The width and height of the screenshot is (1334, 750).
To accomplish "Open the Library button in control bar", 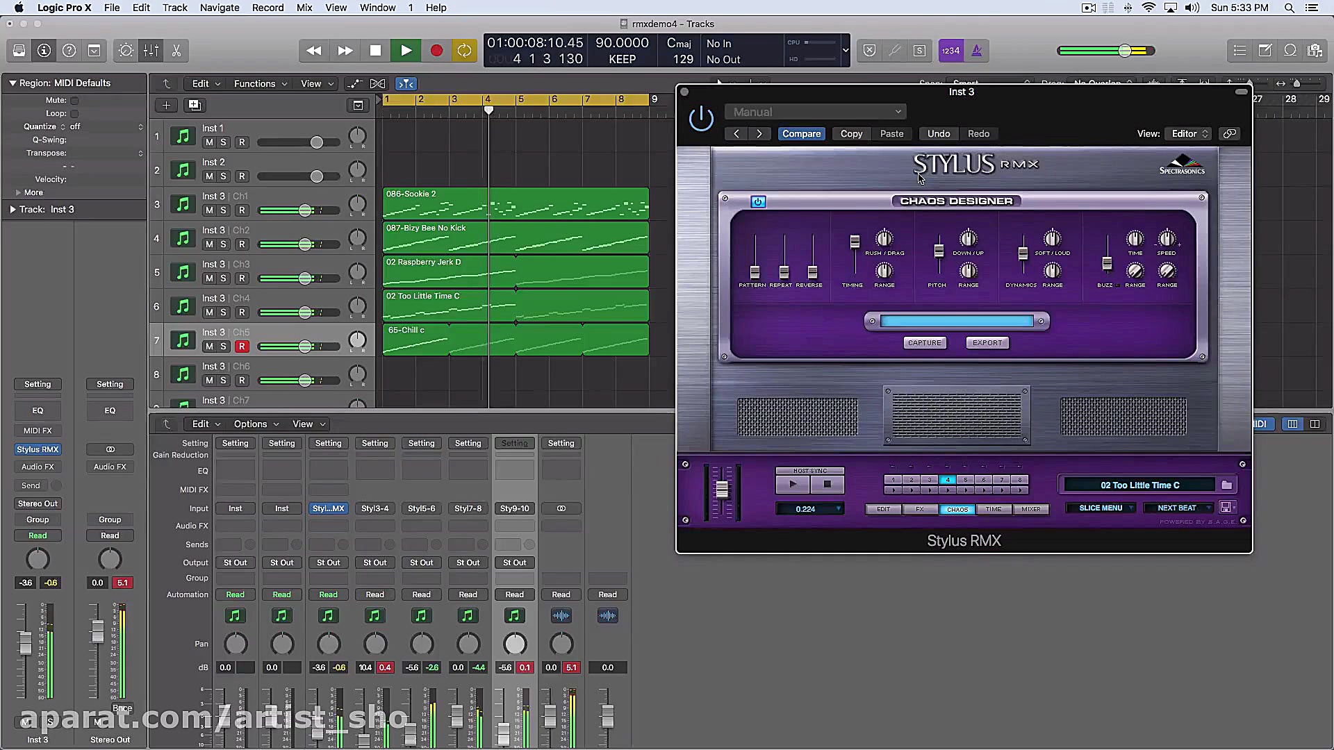I will (x=19, y=51).
